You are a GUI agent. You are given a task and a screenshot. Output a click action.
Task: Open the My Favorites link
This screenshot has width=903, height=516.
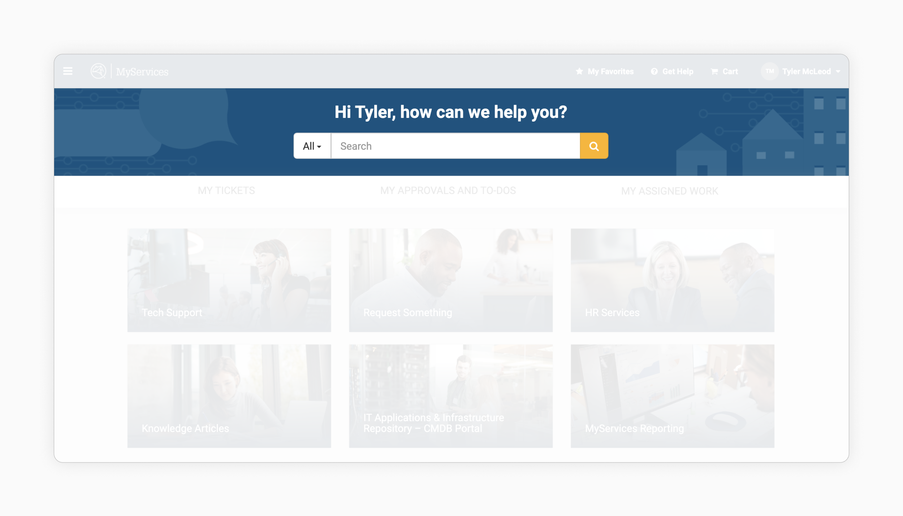(x=610, y=71)
